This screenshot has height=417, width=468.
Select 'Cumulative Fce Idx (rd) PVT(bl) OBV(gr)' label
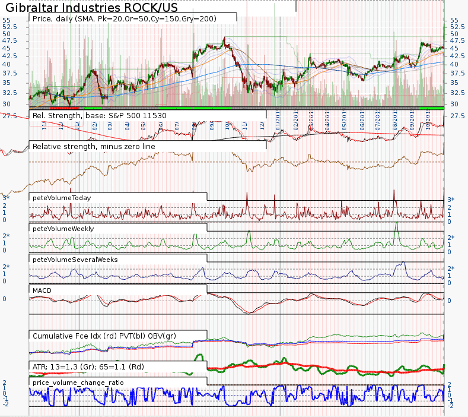click(104, 336)
